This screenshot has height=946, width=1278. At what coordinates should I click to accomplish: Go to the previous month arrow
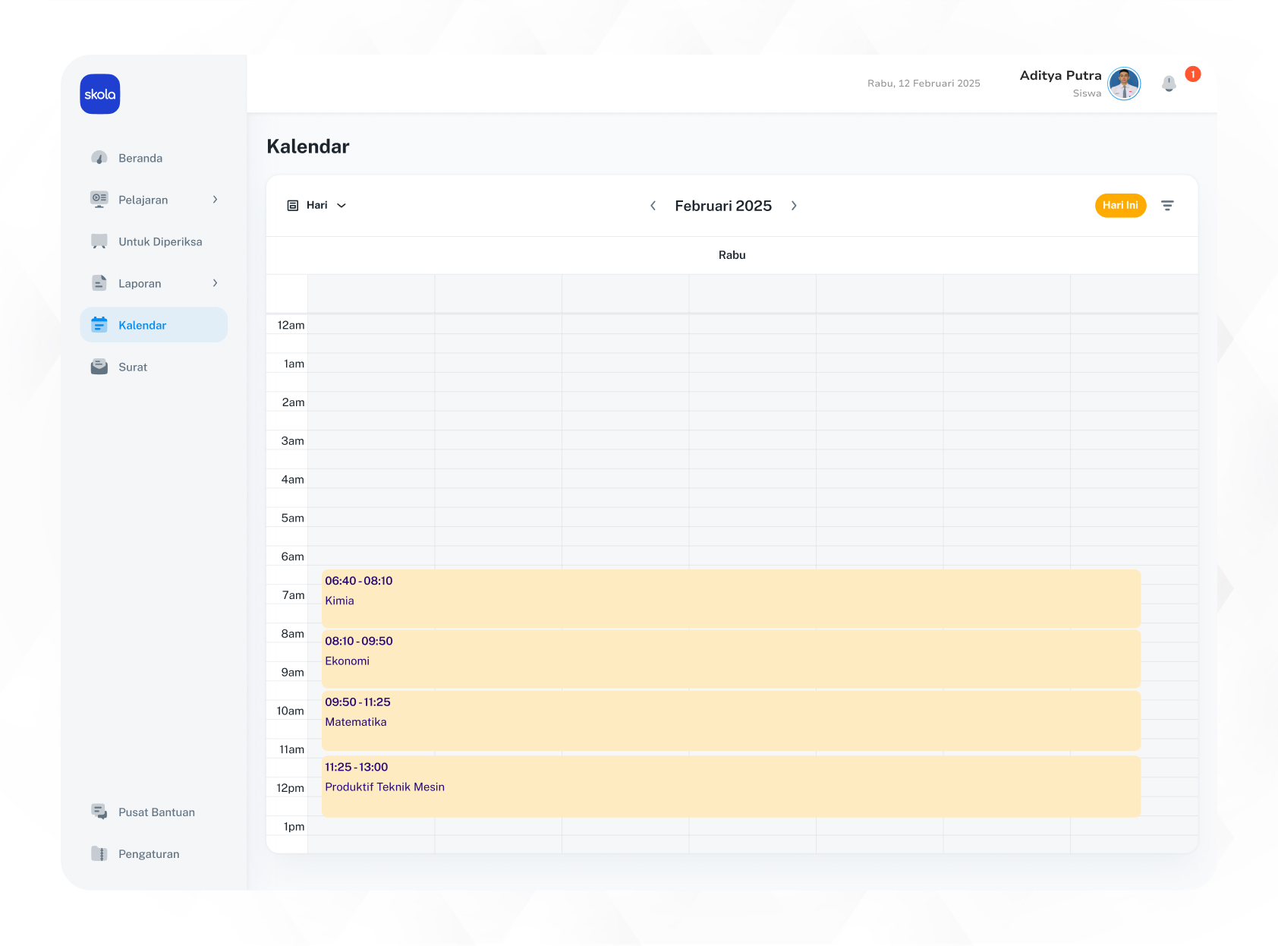653,206
